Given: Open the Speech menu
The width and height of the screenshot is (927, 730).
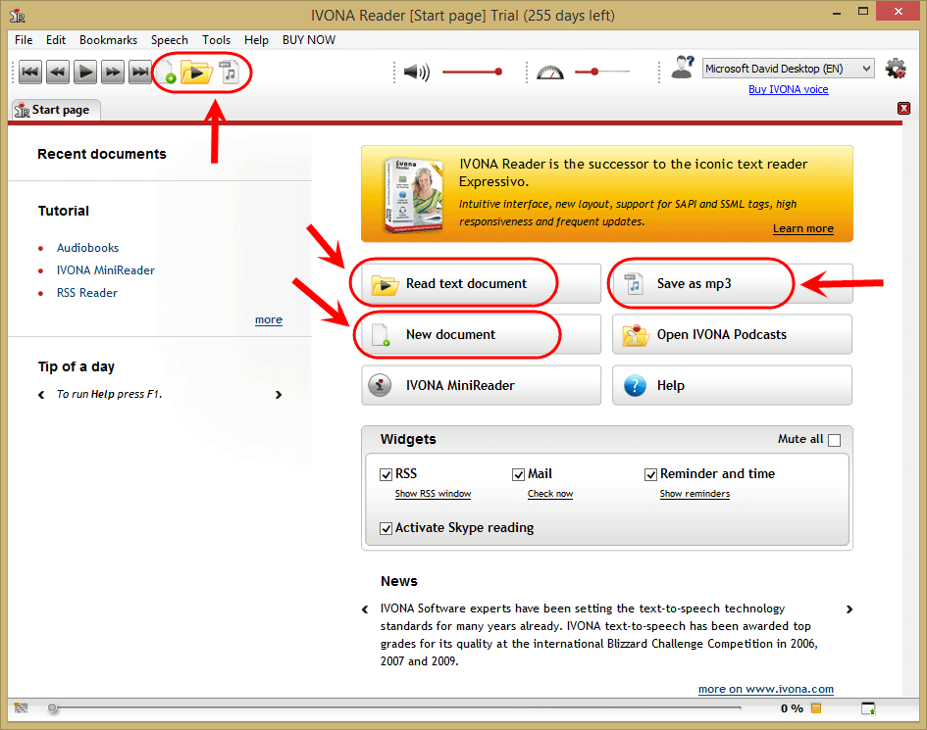Looking at the screenshot, I should pyautogui.click(x=169, y=39).
